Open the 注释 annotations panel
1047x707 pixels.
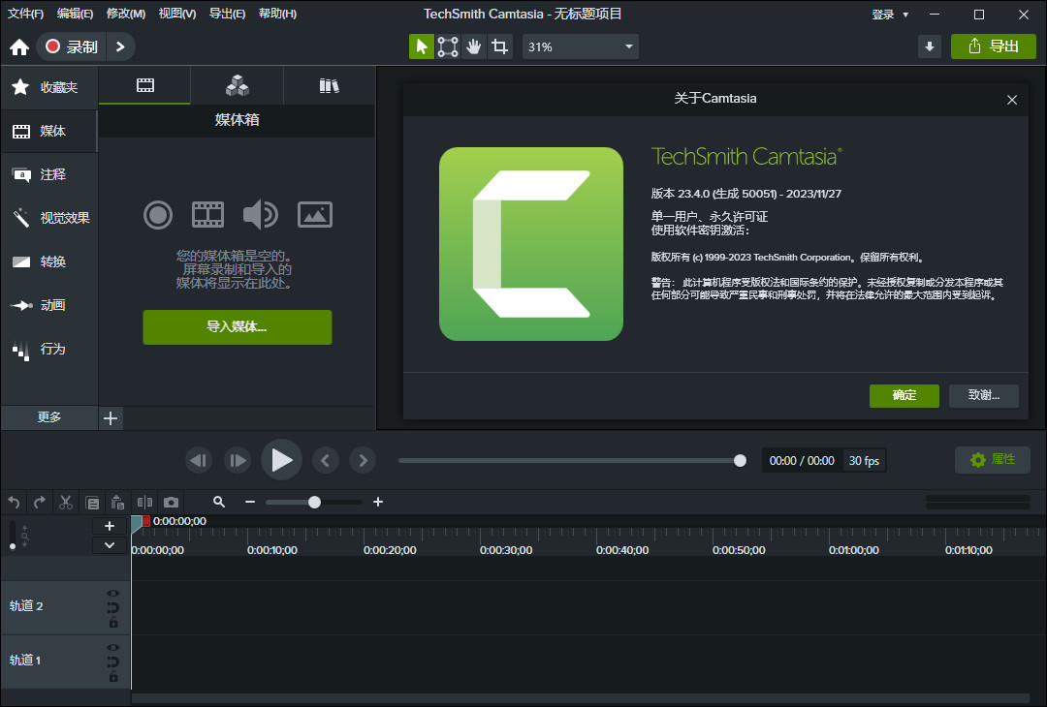[x=48, y=174]
